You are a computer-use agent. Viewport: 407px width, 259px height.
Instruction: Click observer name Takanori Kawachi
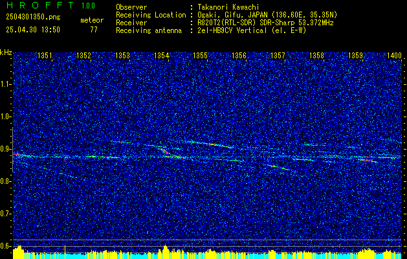pyautogui.click(x=228, y=7)
